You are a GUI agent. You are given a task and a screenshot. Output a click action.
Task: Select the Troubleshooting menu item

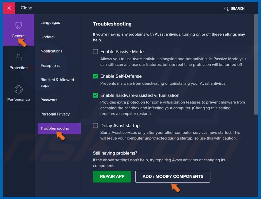59,128
